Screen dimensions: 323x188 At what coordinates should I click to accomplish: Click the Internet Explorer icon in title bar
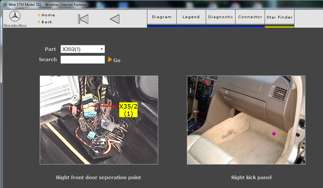tap(5, 4)
